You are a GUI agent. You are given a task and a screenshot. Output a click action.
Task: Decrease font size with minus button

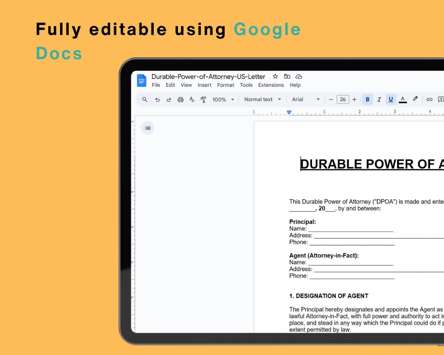[x=331, y=99]
